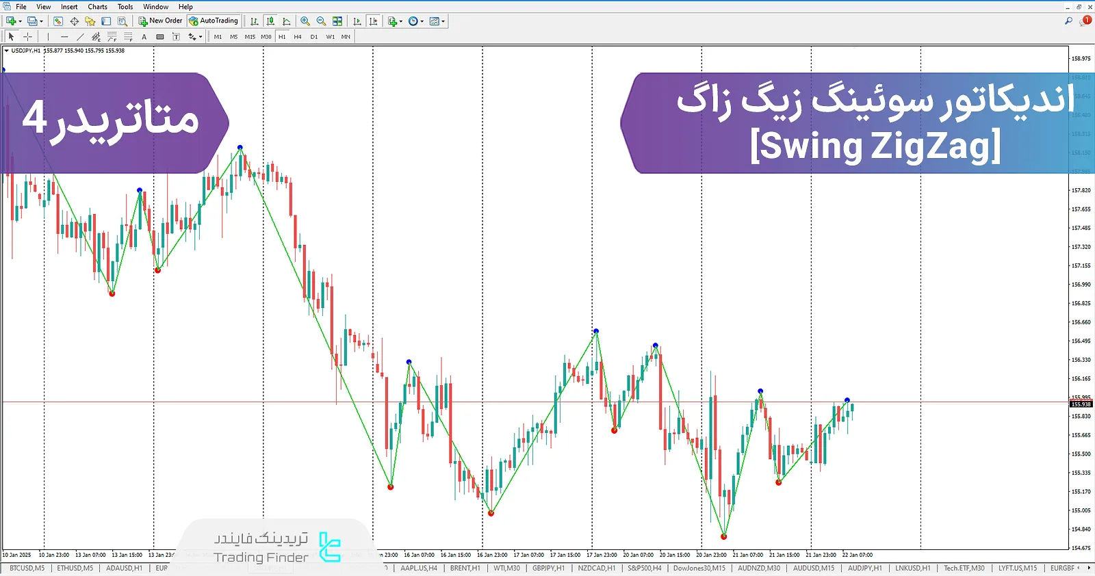Switch to W1 timeframe
1095x576 pixels.
[x=331, y=37]
